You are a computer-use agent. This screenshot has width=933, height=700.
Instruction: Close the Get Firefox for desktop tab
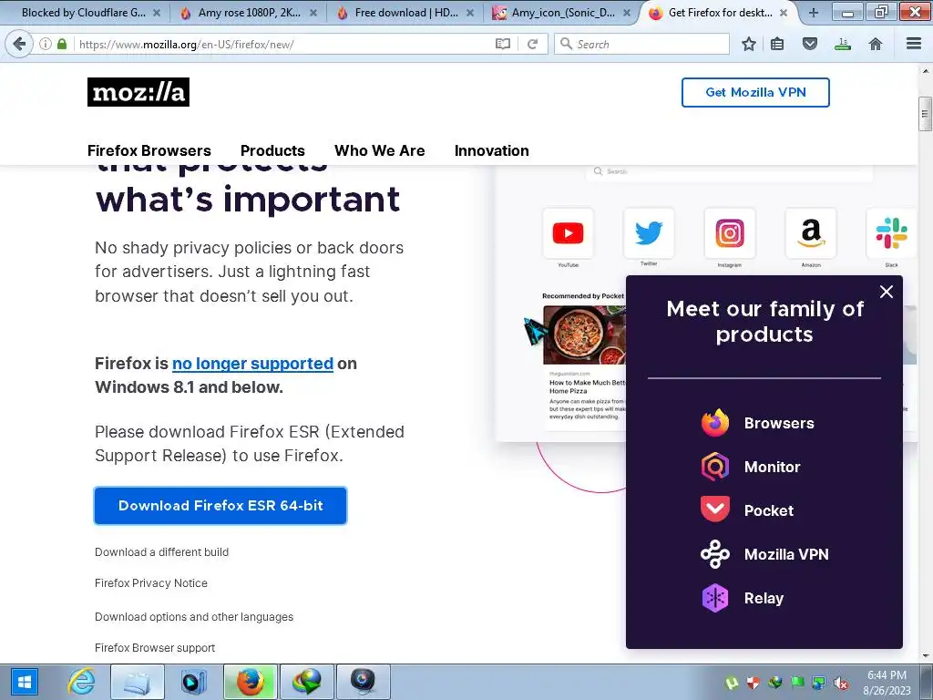pos(784,13)
